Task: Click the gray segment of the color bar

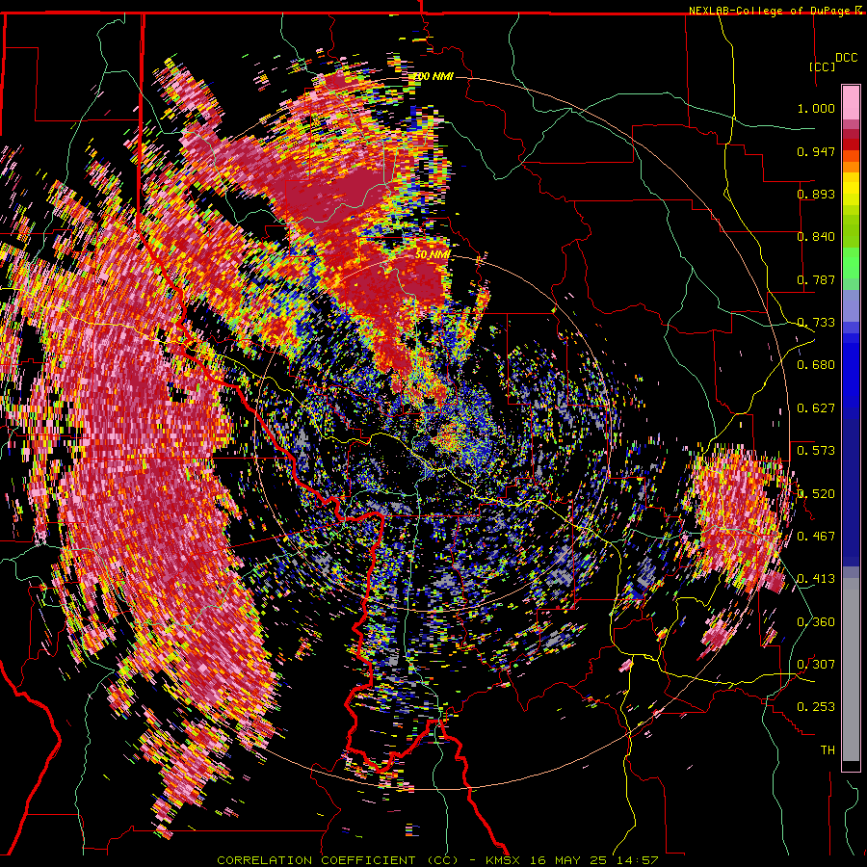Action: click(851, 670)
